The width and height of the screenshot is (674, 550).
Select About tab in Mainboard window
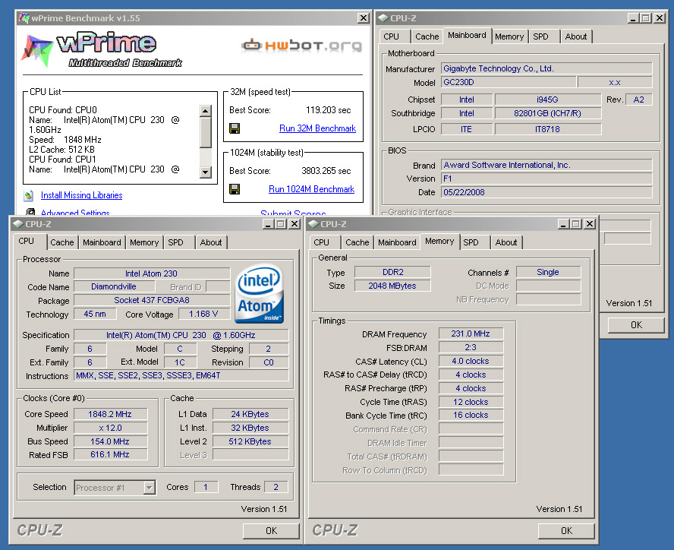pos(575,36)
